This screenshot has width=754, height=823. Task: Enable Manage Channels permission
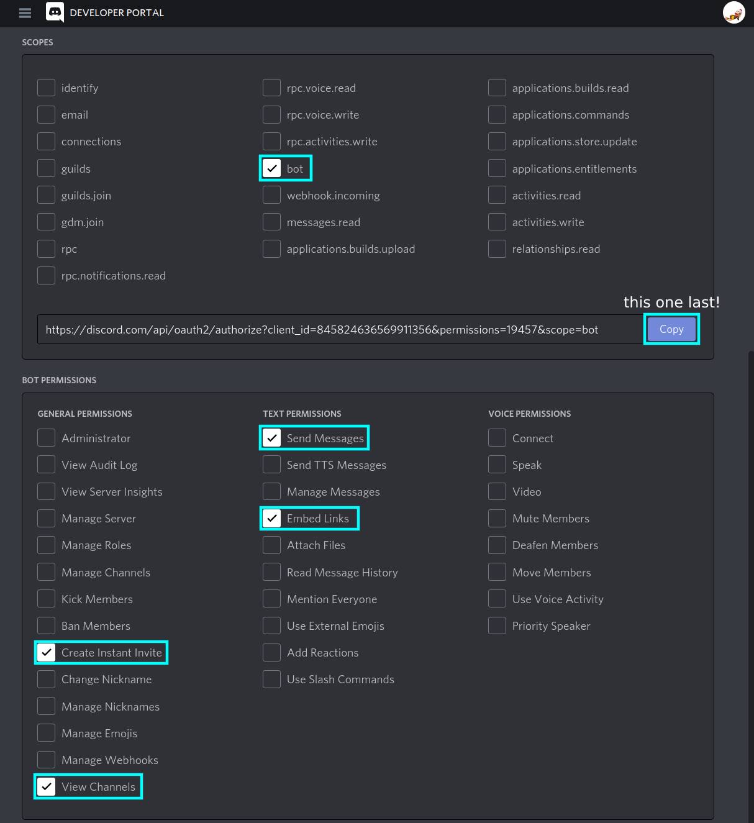46,572
